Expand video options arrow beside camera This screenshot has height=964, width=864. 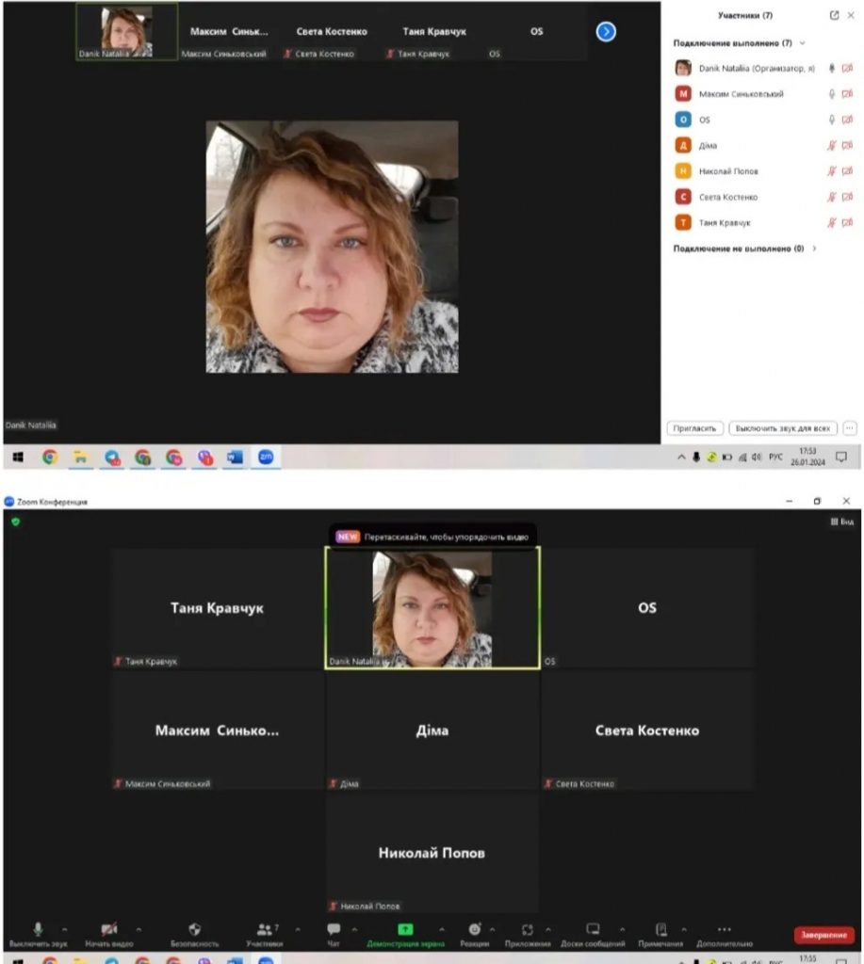pos(139,929)
